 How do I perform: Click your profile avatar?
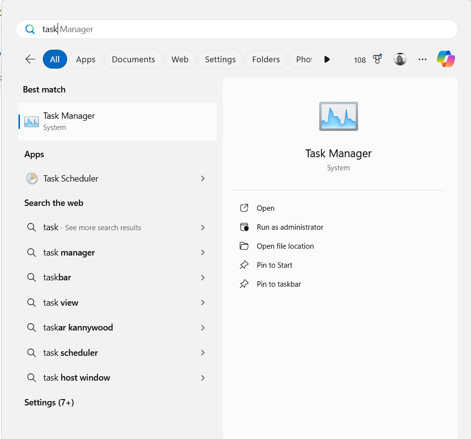[399, 58]
